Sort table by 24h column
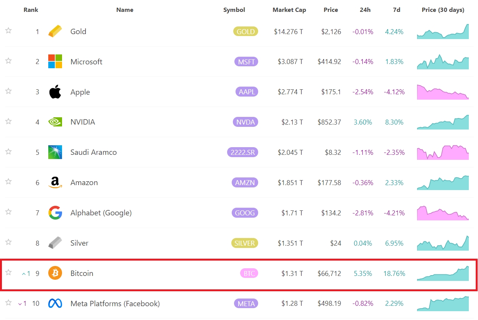This screenshot has width=478, height=320. pos(365,10)
